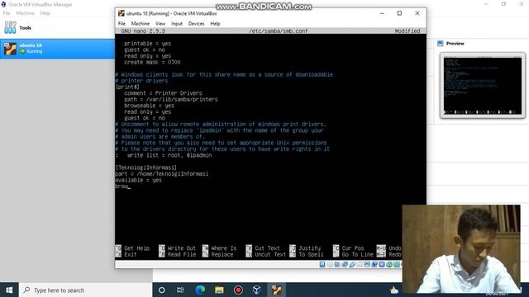Click the 'Go To Line' nano shortcut
This screenshot has height=297, width=529.
pyautogui.click(x=358, y=255)
